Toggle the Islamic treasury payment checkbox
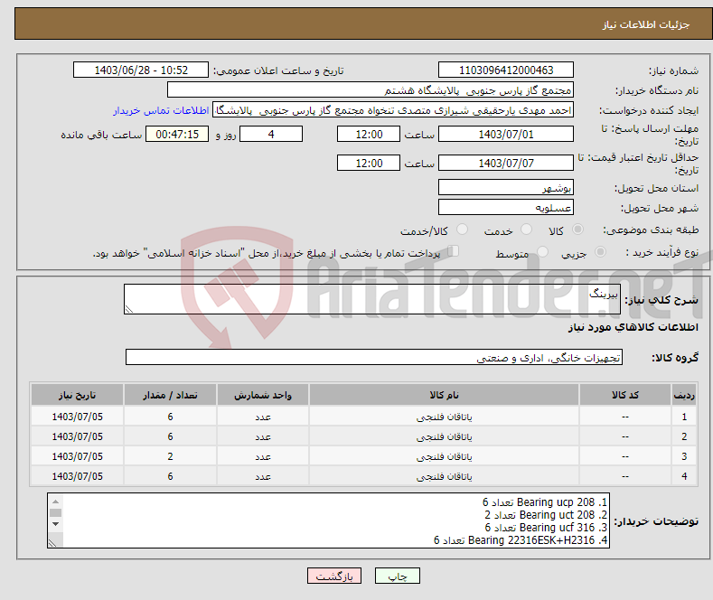This screenshot has width=713, height=600. coord(454,251)
